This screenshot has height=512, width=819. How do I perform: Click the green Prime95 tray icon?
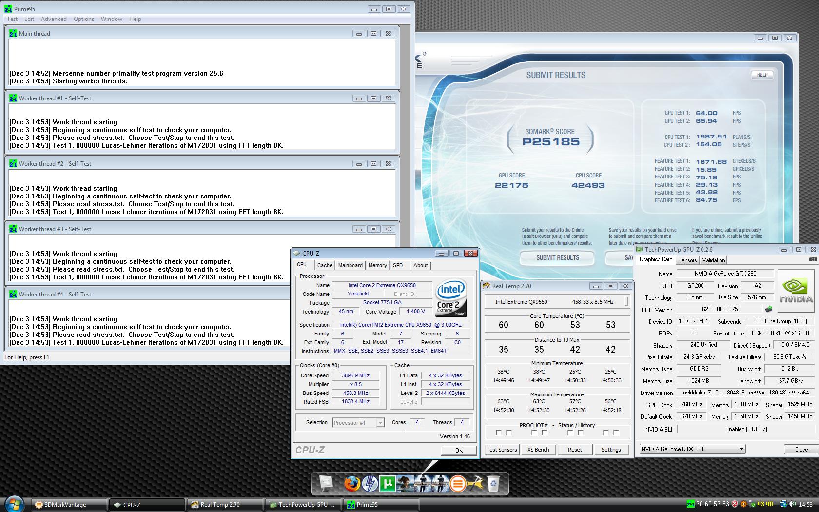tap(690, 504)
